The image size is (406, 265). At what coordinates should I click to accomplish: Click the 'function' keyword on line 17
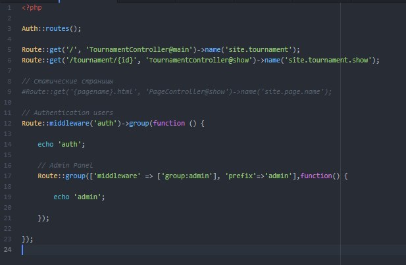click(x=316, y=176)
